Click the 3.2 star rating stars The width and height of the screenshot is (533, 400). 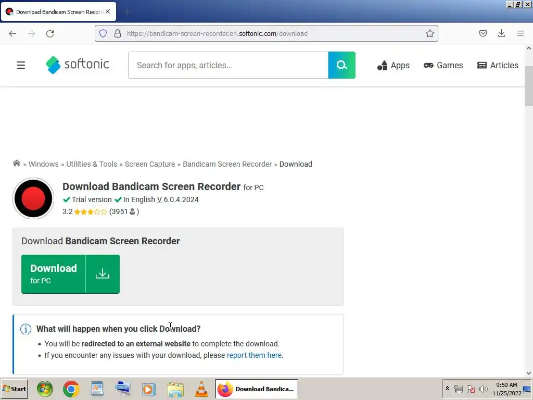pyautogui.click(x=91, y=211)
